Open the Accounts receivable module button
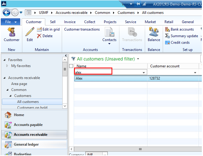The width and height of the screenshot is (203, 156). click(x=34, y=135)
